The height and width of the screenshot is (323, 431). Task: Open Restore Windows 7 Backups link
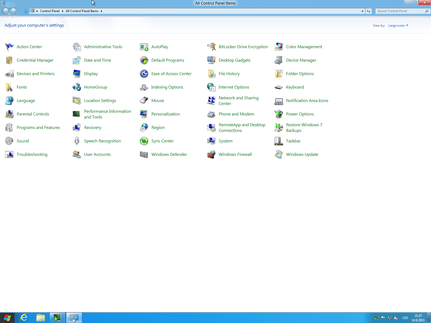click(x=304, y=128)
